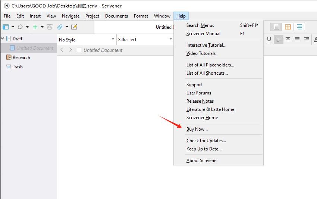This screenshot has width=317, height=199.
Task: View Release Notes
Action: click(x=218, y=101)
